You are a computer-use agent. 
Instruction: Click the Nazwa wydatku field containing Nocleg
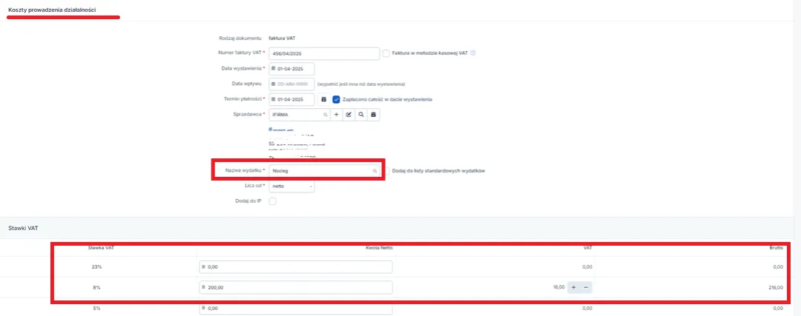tap(324, 171)
